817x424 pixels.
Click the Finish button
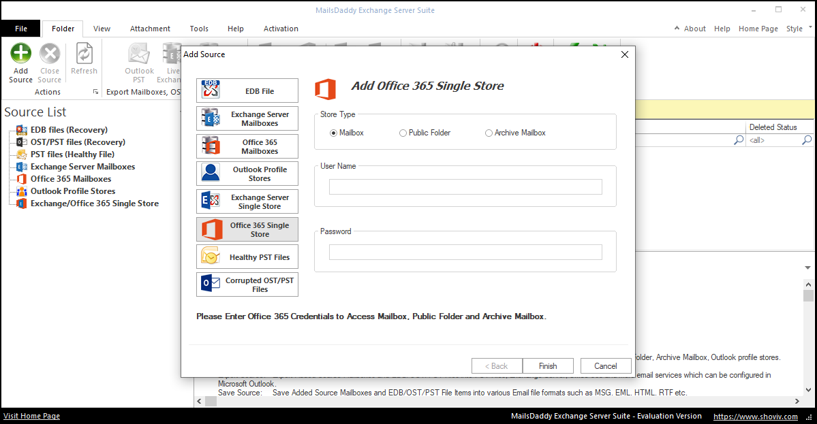[x=548, y=365]
